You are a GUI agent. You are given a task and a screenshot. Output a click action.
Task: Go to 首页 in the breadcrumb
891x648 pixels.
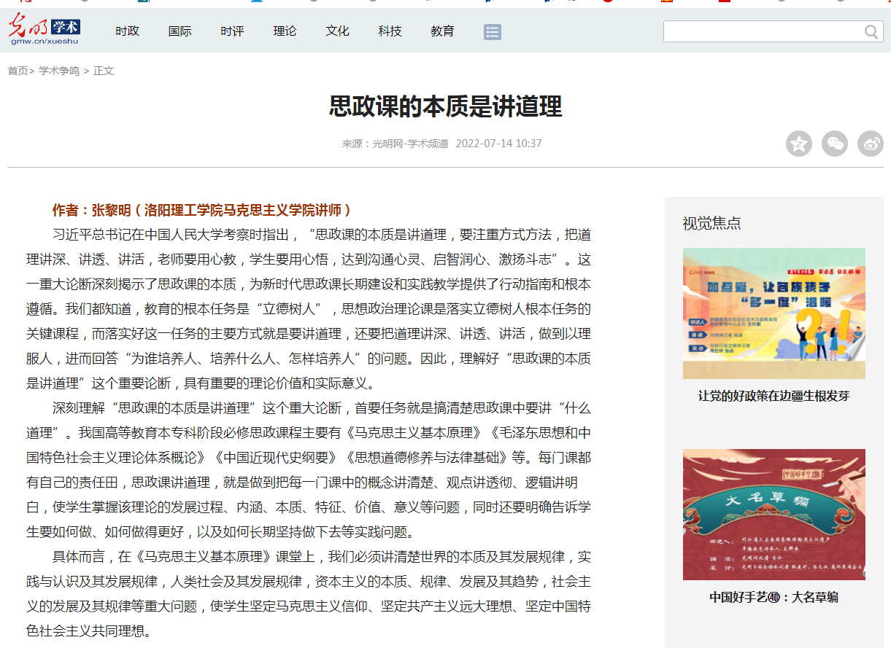click(x=18, y=71)
